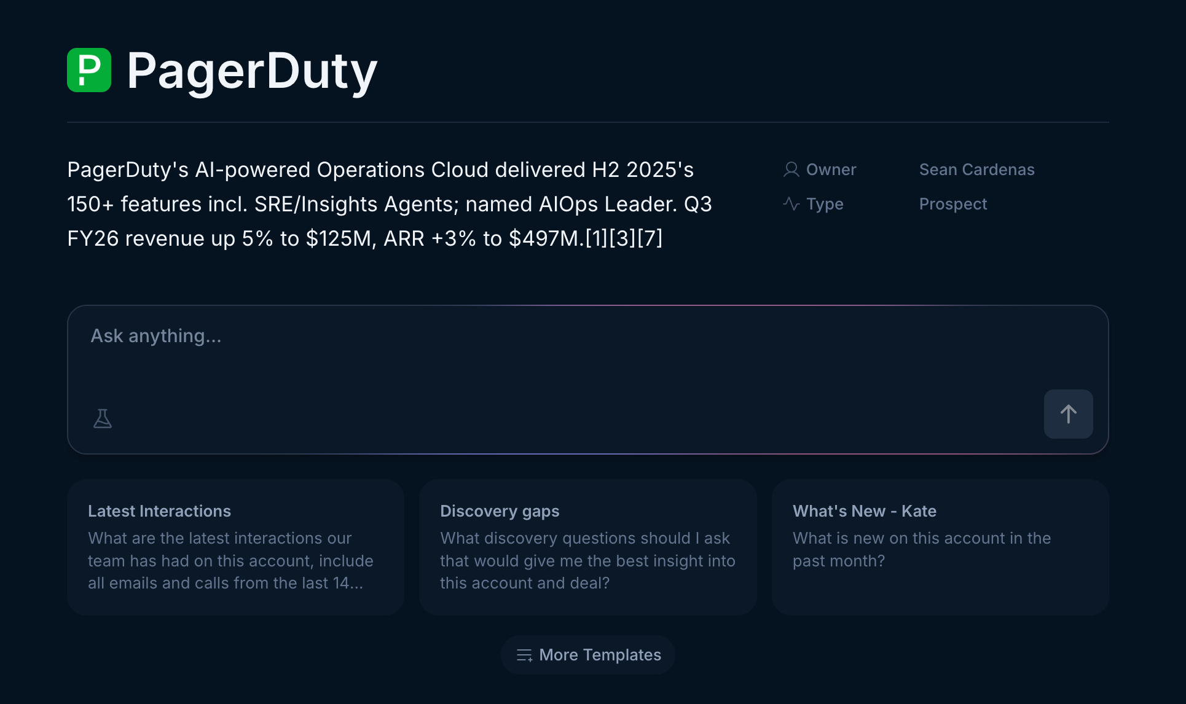Click the Type field label
The image size is (1186, 704).
[825, 204]
